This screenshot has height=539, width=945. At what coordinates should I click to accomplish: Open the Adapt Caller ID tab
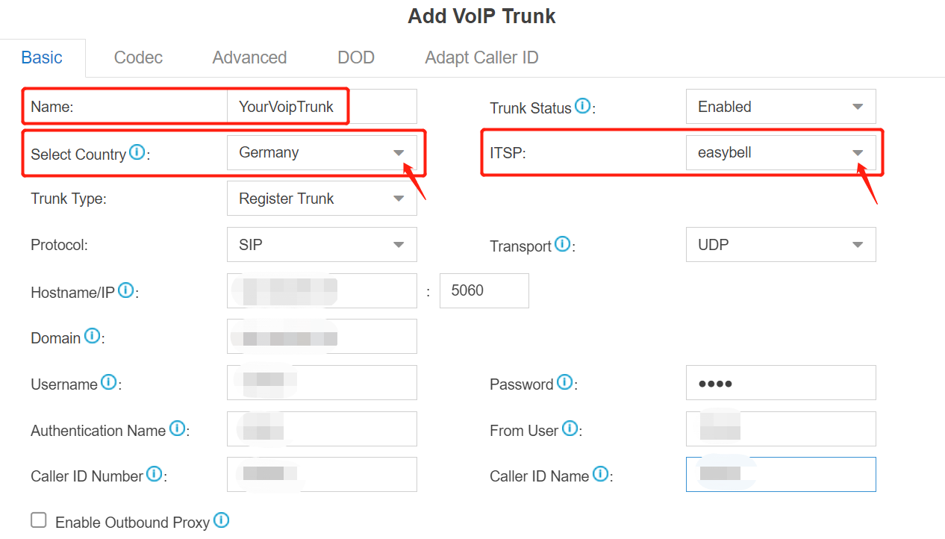pos(481,57)
